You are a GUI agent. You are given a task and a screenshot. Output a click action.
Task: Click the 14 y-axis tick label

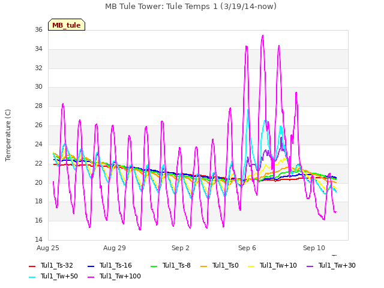[38, 239]
